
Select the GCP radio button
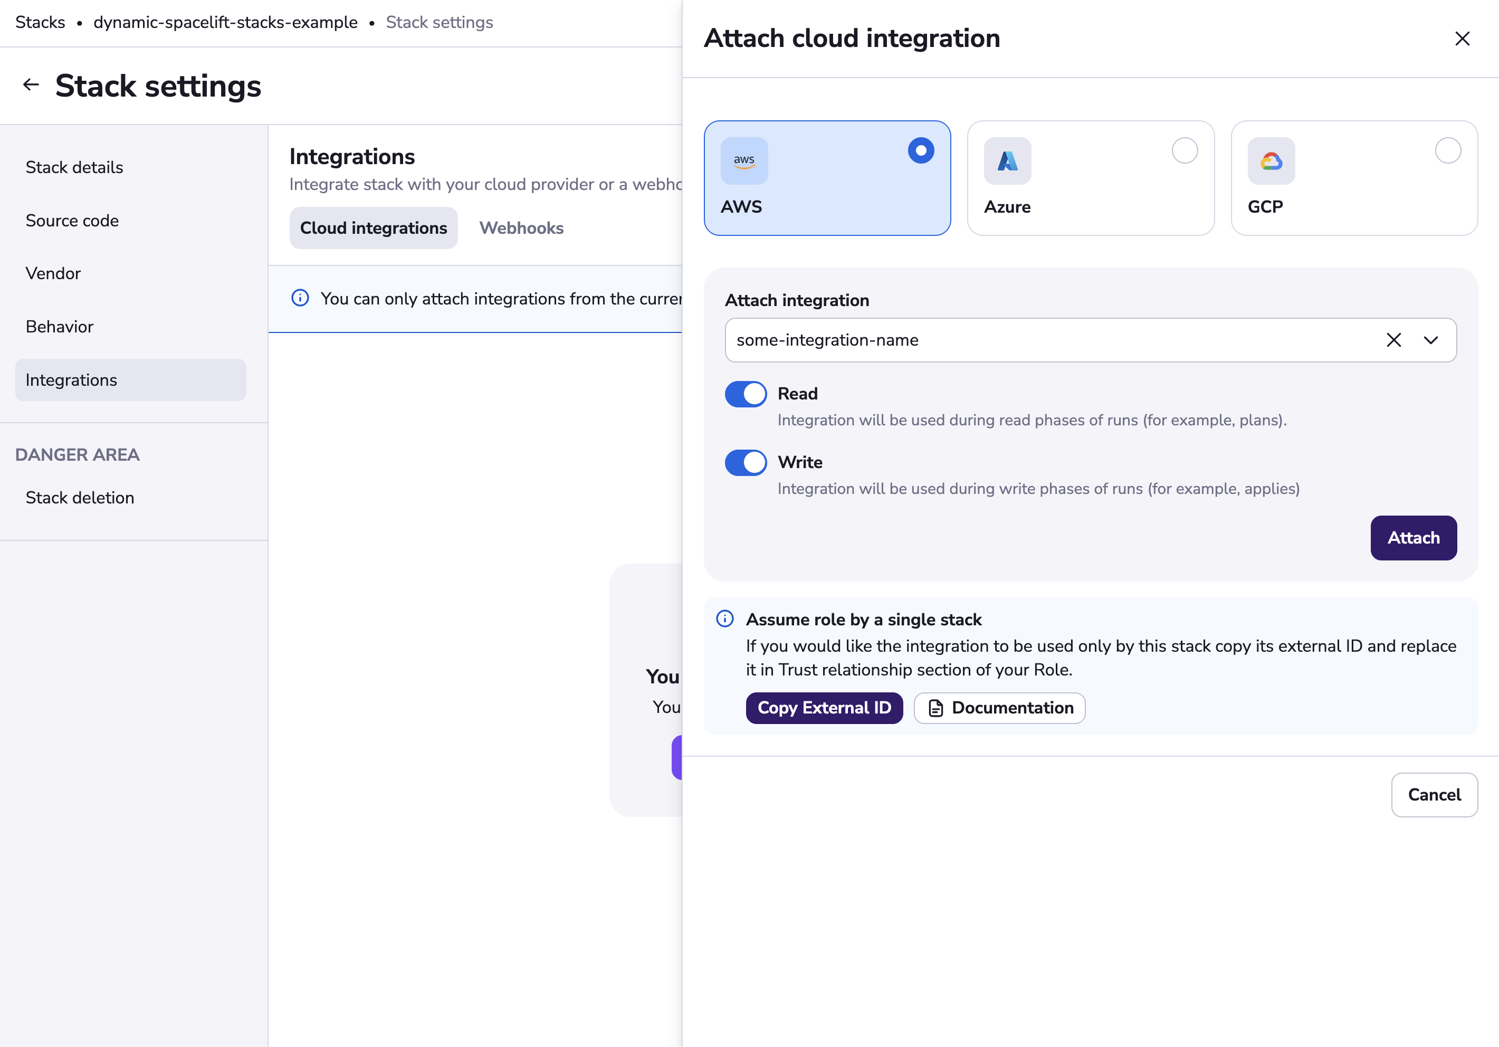pos(1447,151)
